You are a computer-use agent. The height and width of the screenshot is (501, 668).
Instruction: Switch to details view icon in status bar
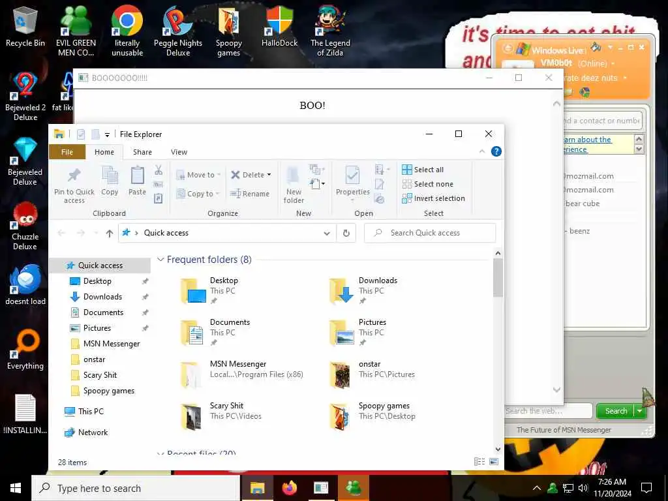pos(479,462)
